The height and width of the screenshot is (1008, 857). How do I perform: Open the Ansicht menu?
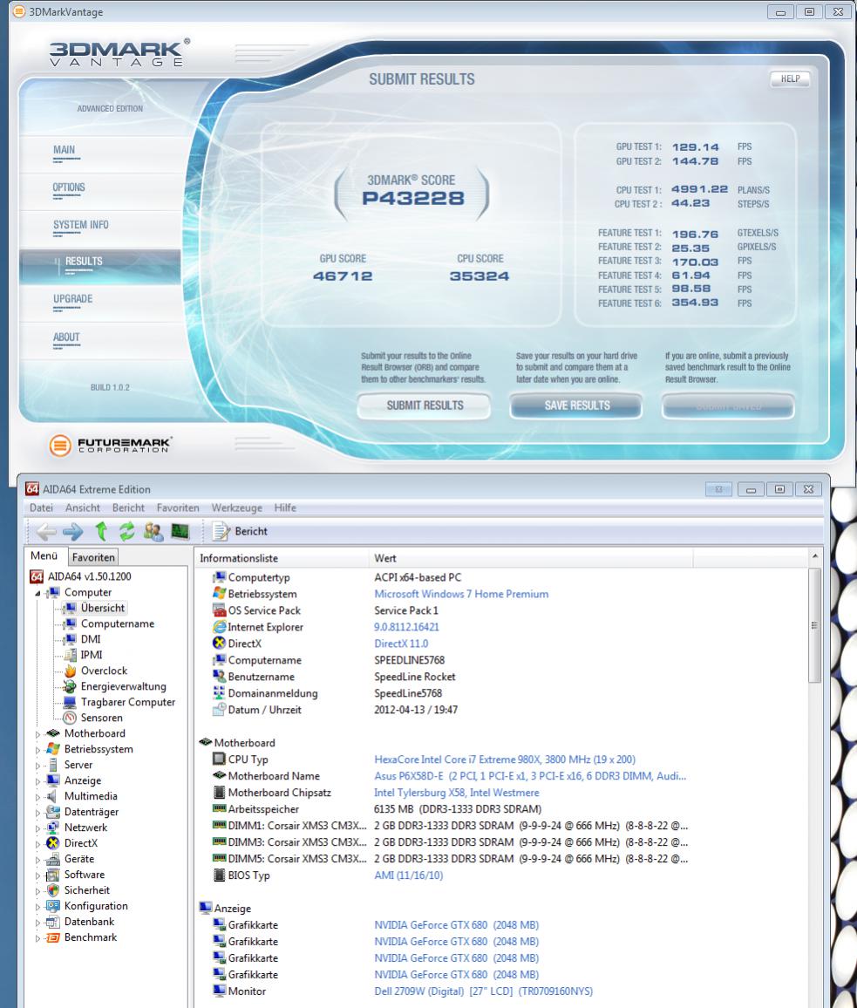82,507
